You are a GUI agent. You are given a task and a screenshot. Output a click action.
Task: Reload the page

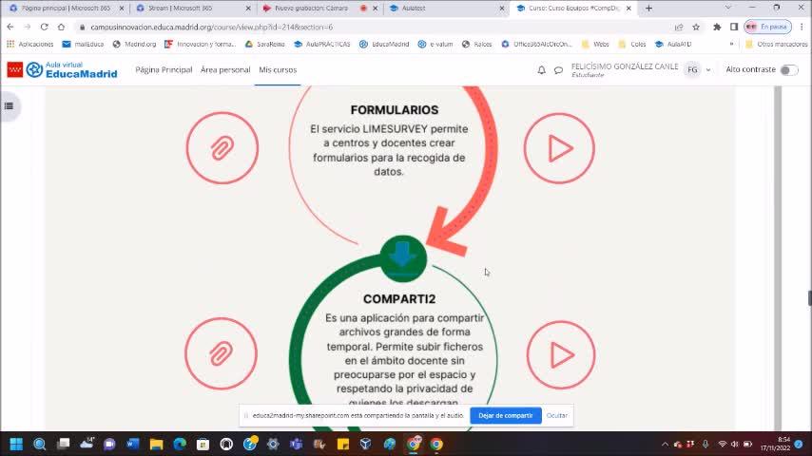click(44, 27)
